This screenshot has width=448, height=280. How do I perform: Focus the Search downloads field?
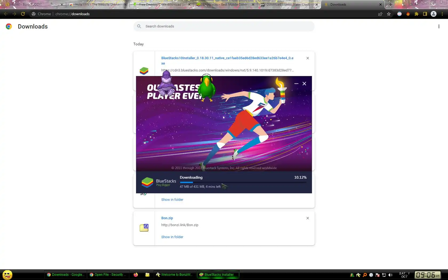224,26
